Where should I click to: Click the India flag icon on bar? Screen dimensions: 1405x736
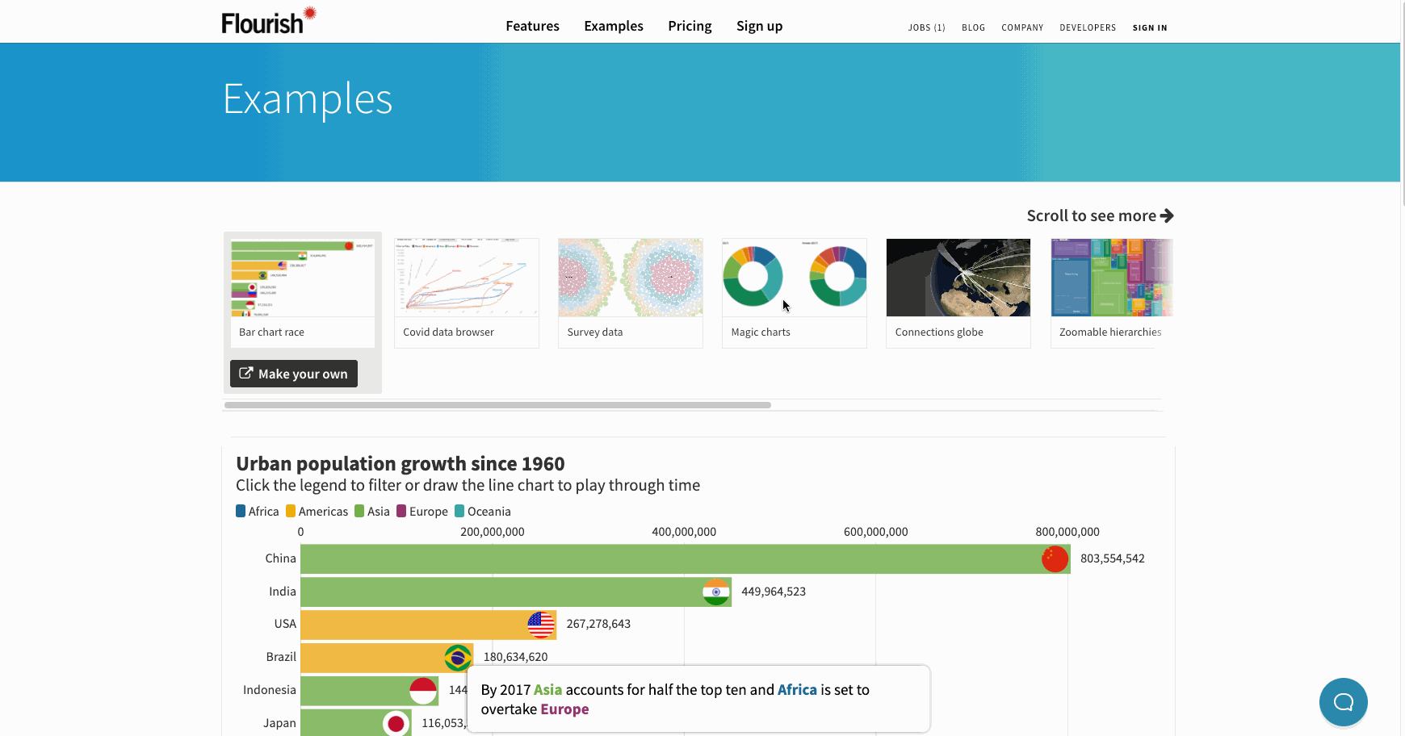[x=716, y=592]
